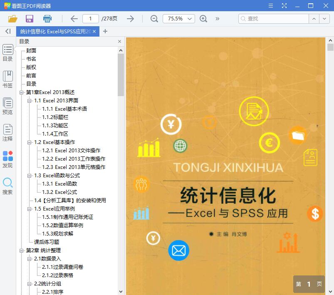Collapse 1.5 Excel应用举例 node
The image size is (334, 295).
pyautogui.click(x=29, y=209)
